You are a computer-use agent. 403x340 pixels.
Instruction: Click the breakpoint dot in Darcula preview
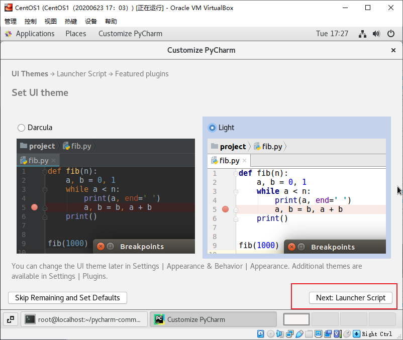(x=34, y=207)
